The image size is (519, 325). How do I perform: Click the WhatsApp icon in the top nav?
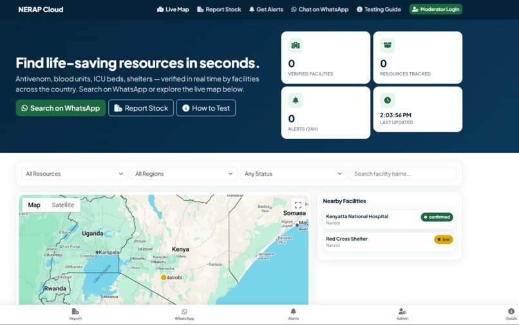tap(294, 9)
